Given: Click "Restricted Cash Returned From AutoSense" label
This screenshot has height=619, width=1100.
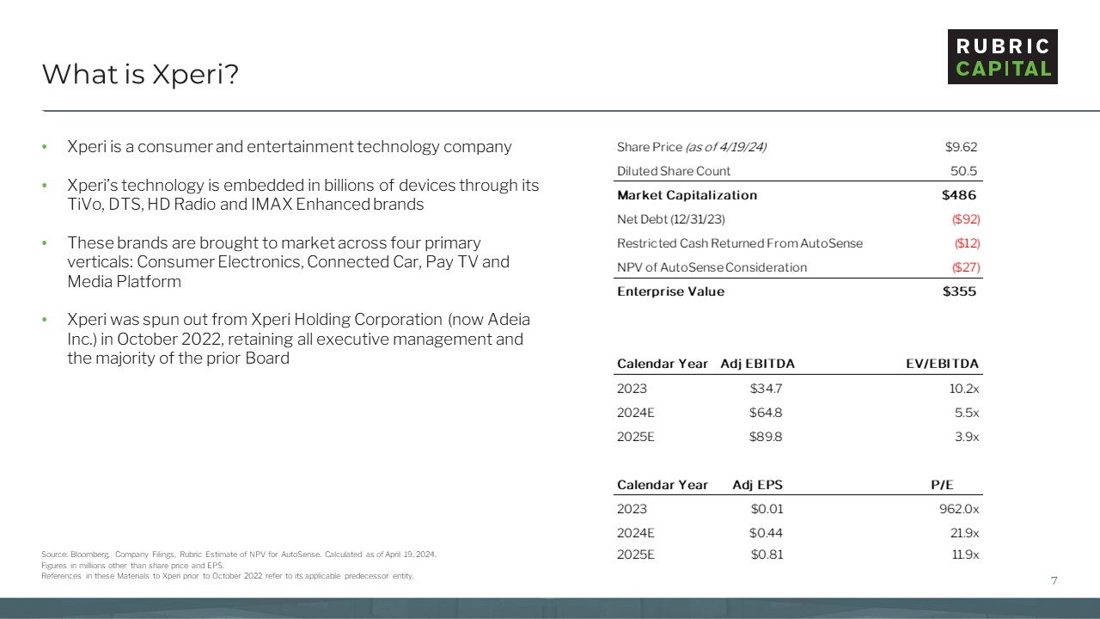Looking at the screenshot, I should (x=740, y=243).
